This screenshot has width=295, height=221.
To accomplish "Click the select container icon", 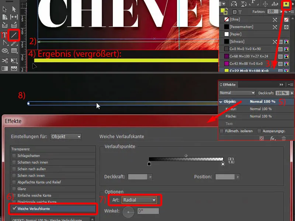I will pyautogui.click(x=265, y=3).
